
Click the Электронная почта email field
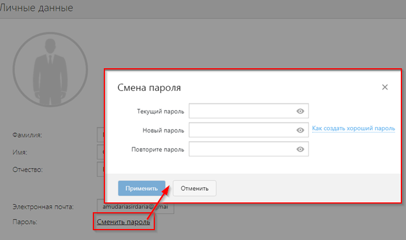[135, 207]
